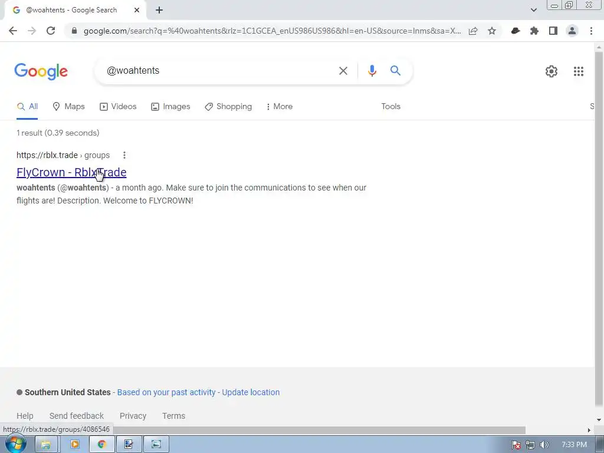Open Chrome three-dot menu
The width and height of the screenshot is (604, 453).
591,31
